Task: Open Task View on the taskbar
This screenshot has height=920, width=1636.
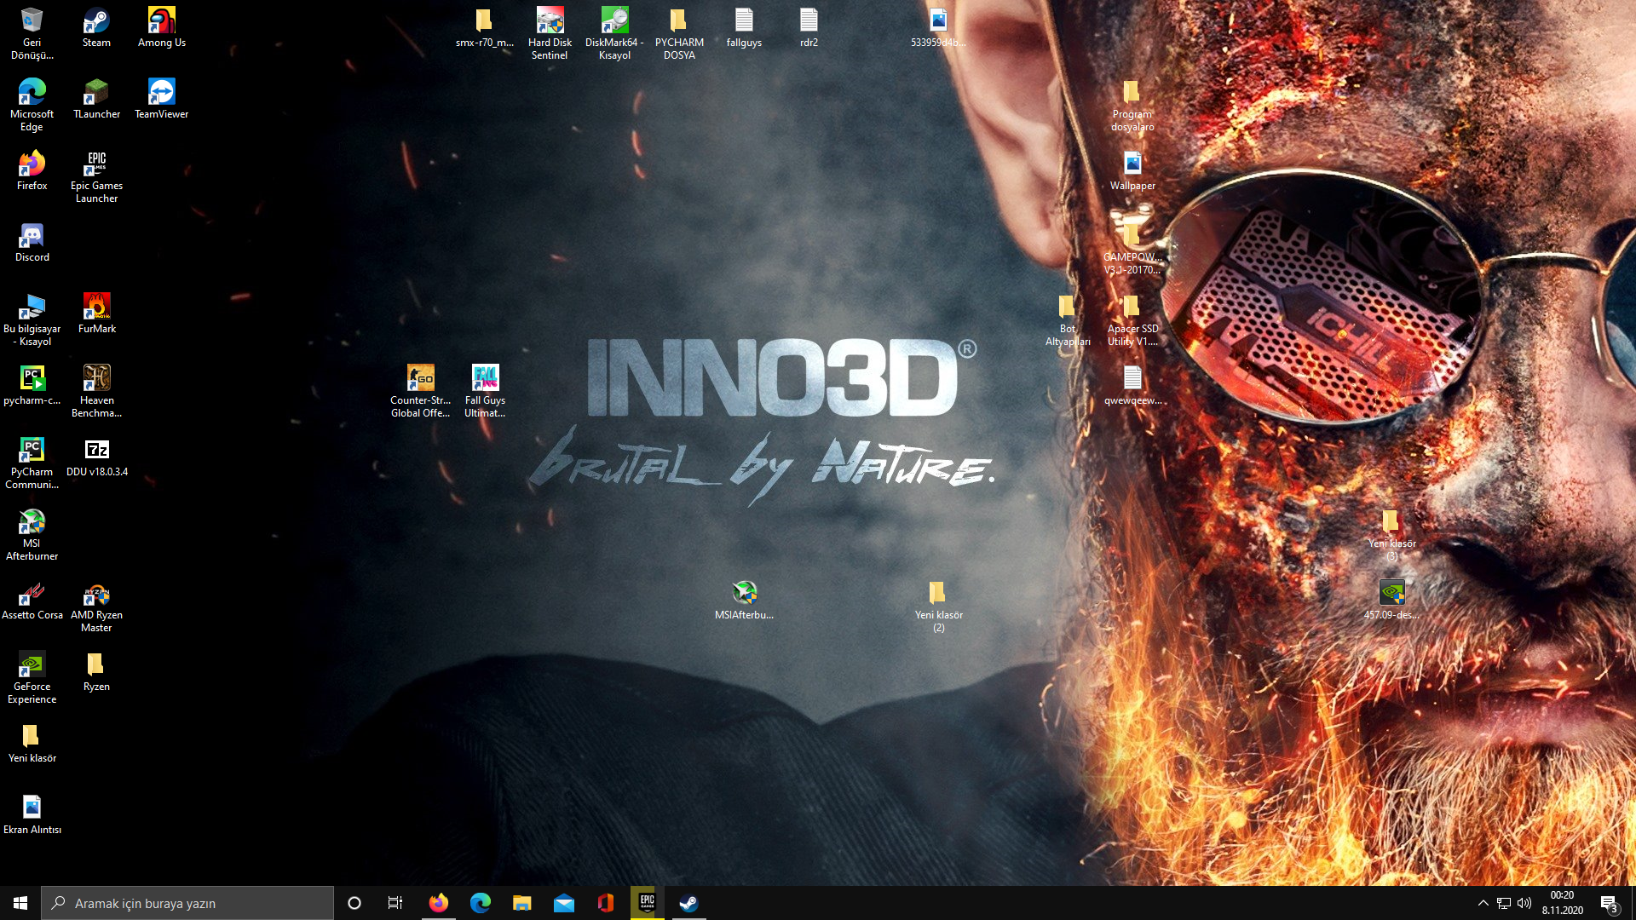Action: (395, 903)
